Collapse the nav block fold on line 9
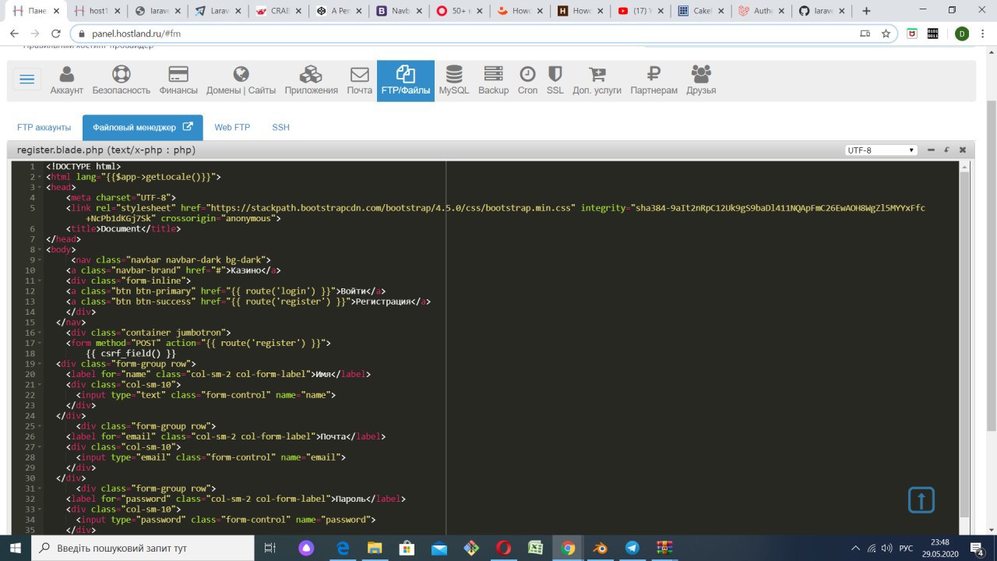 click(x=41, y=259)
